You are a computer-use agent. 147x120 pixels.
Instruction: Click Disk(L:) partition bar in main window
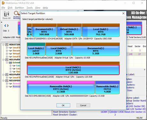(x=134, y=28)
